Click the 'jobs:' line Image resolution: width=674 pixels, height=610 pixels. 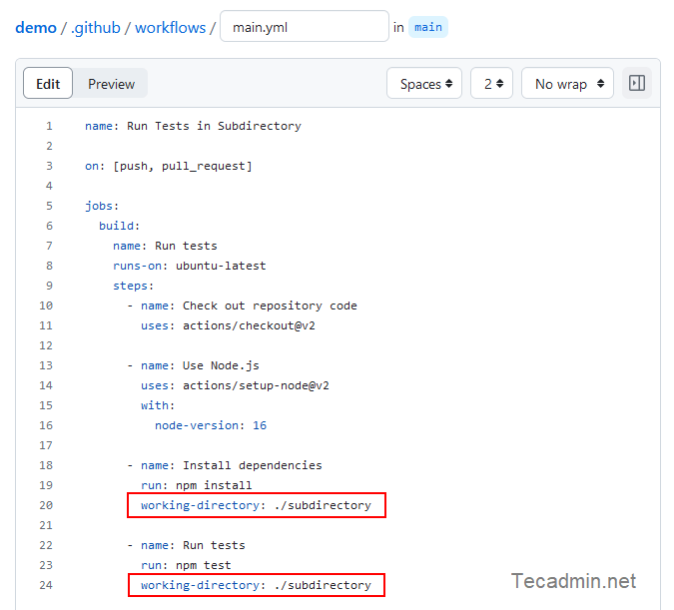tap(102, 206)
